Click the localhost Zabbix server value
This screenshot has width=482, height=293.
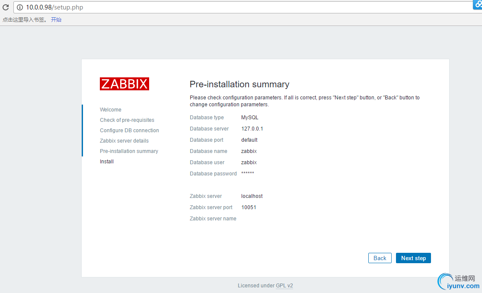pyautogui.click(x=252, y=196)
